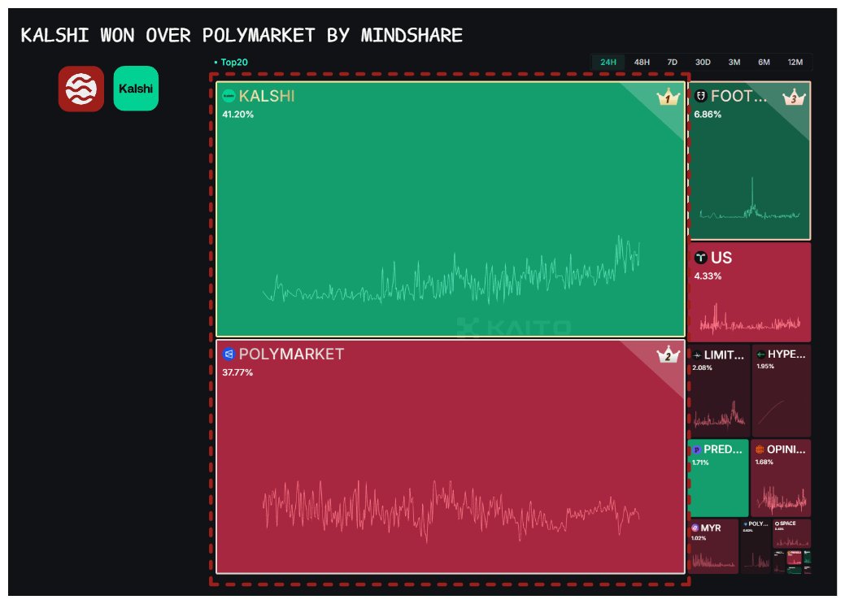Open the KALSHI project name
The width and height of the screenshot is (845, 604).
pos(267,96)
